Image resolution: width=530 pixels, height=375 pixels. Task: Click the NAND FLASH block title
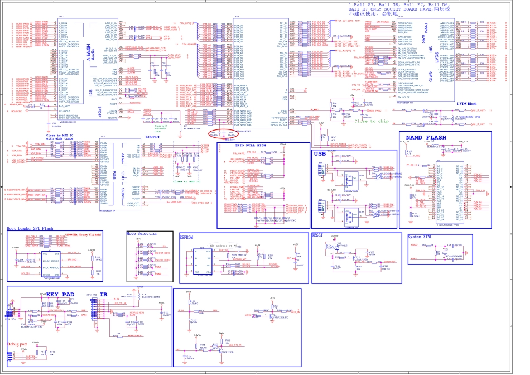[440, 137]
